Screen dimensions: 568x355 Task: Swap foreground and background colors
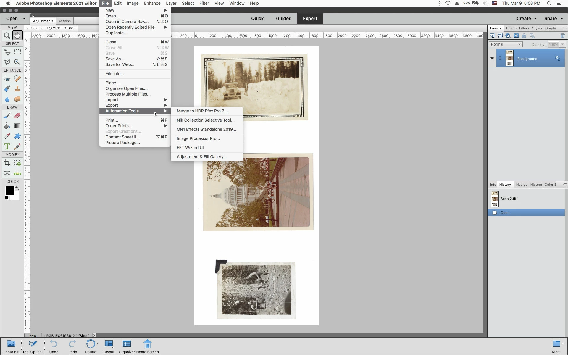coord(17,188)
